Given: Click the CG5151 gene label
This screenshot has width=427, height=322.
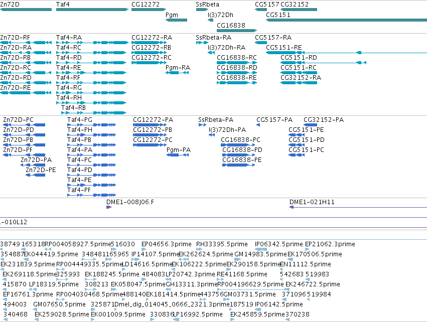Looking at the screenshot, I should tap(278, 15).
